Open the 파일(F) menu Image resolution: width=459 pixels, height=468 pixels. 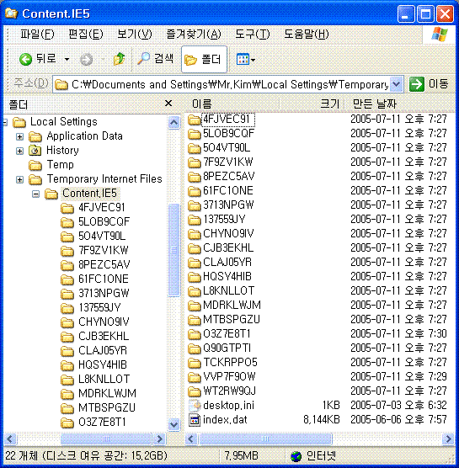37,34
